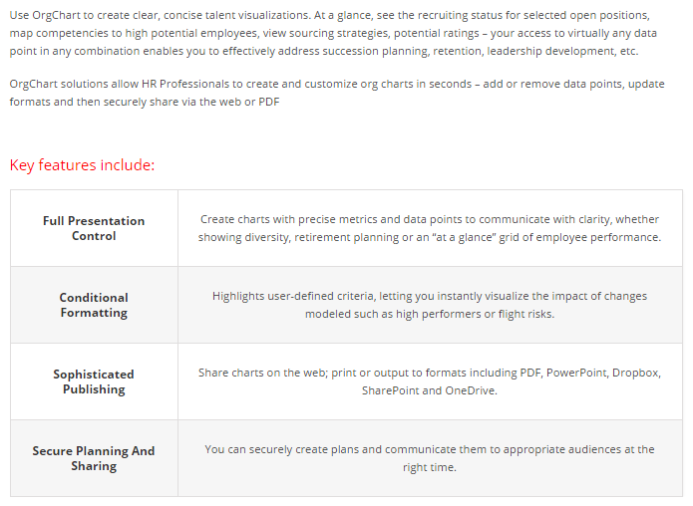Click the "Conditional Formatting" feature title
Viewport: 693px width, 506px height.
coord(94,305)
